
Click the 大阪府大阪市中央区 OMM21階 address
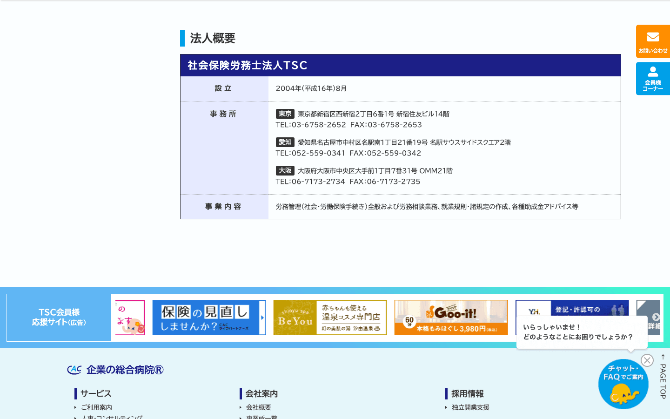click(375, 171)
